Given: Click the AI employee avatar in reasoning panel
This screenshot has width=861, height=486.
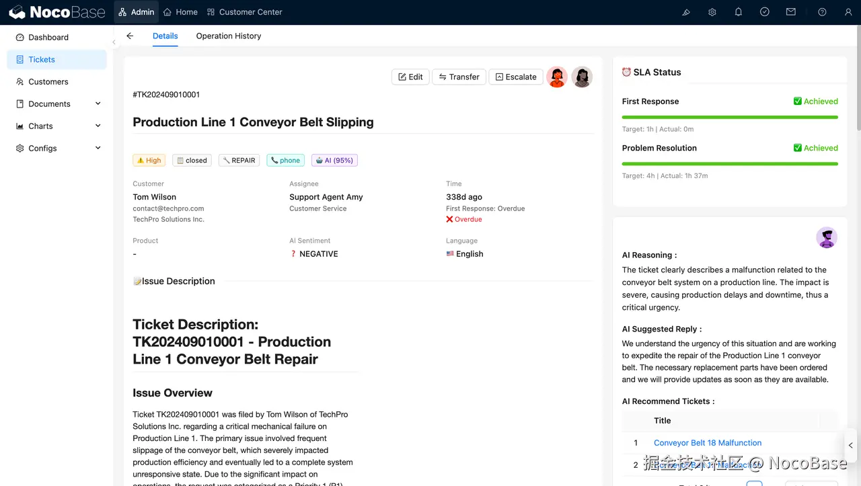Looking at the screenshot, I should coord(827,237).
